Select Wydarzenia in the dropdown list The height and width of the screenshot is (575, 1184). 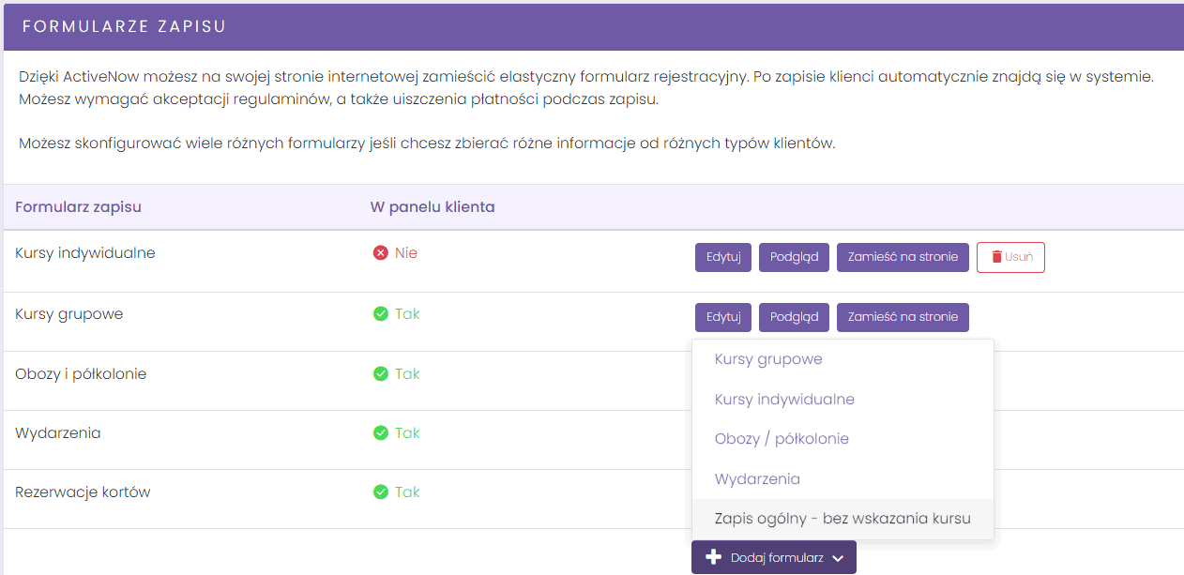842,479
